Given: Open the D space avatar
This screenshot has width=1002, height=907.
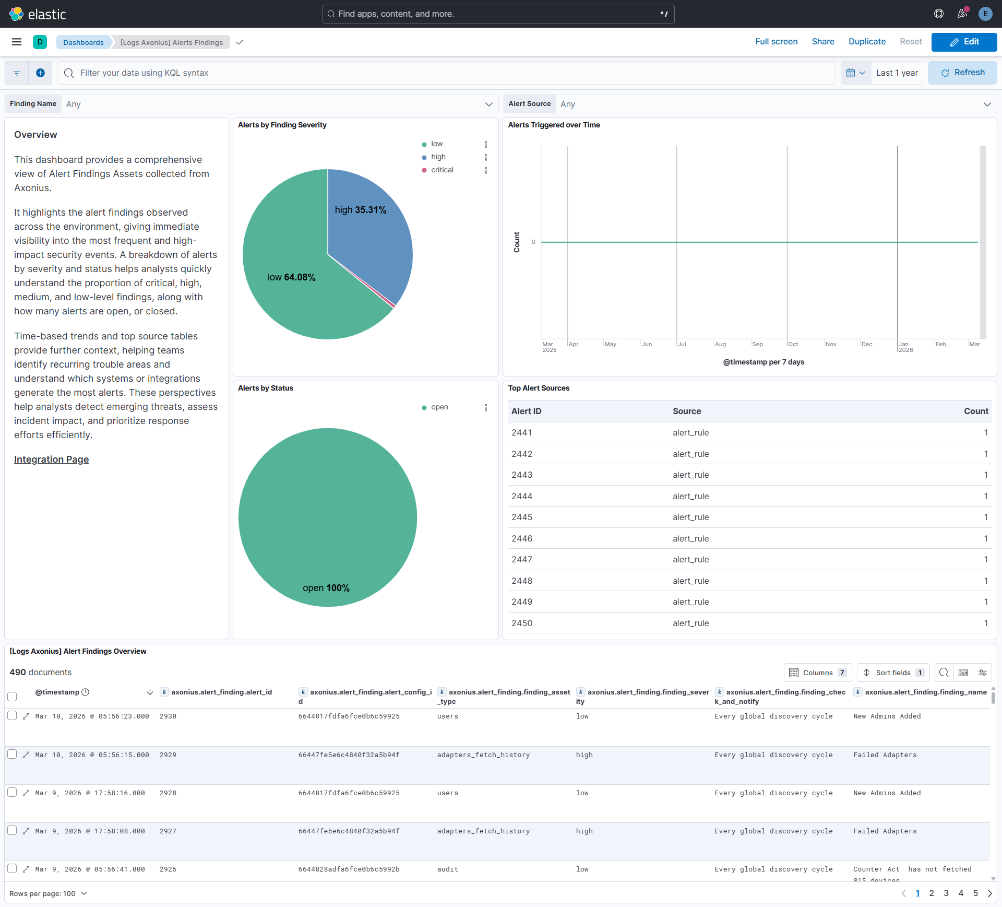Looking at the screenshot, I should pos(40,42).
